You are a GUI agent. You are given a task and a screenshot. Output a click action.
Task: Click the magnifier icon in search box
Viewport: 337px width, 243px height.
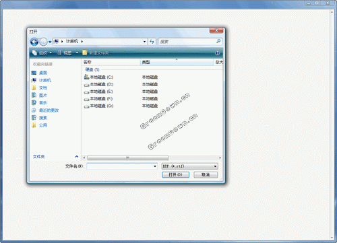(218, 41)
